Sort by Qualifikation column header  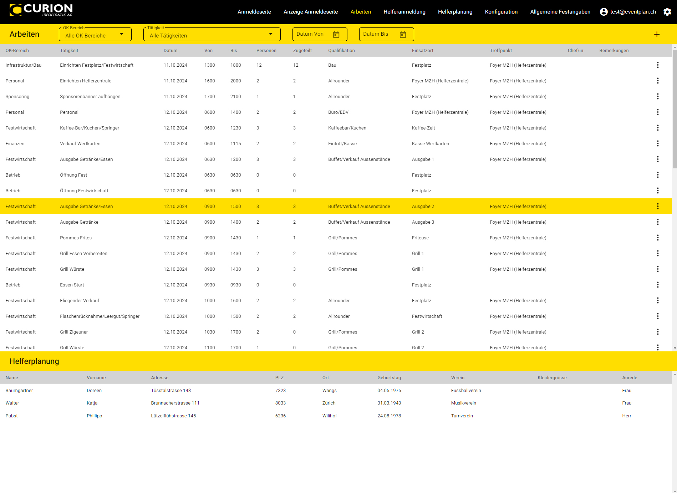pos(341,51)
